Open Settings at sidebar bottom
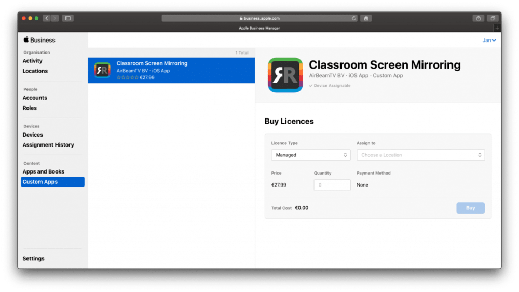This screenshot has height=292, width=519. pos(33,259)
